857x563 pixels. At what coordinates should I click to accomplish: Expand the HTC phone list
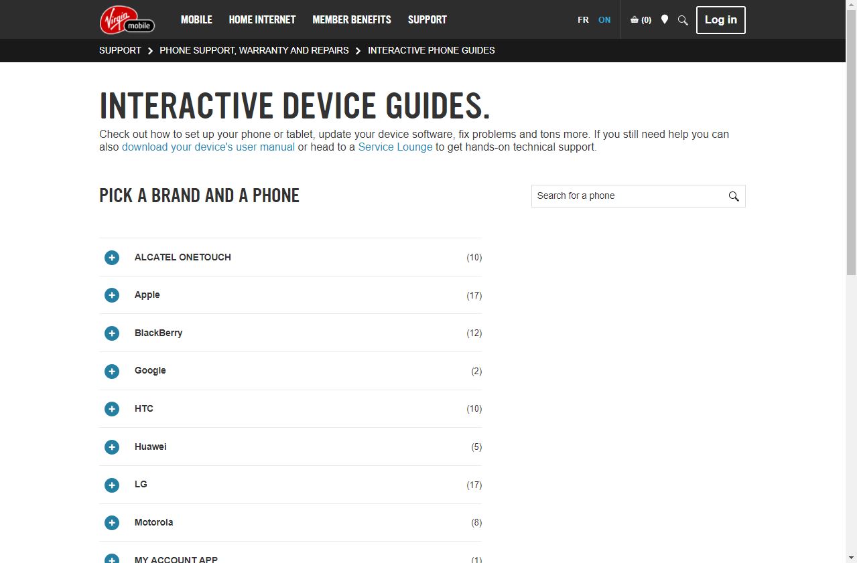point(111,408)
